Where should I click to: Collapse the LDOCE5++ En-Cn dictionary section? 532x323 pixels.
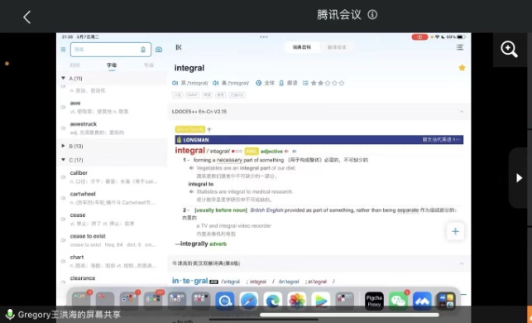[x=462, y=112]
